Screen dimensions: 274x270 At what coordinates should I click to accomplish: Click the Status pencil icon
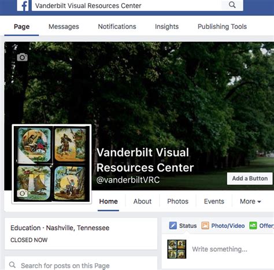[x=173, y=225]
